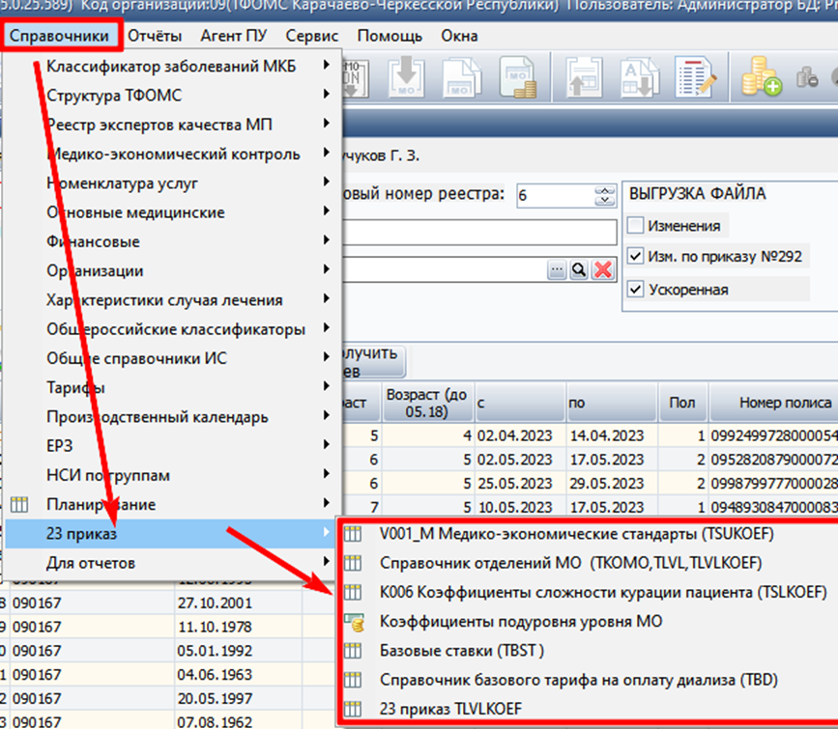Open the Сервис menu
838x729 pixels.
point(312,36)
